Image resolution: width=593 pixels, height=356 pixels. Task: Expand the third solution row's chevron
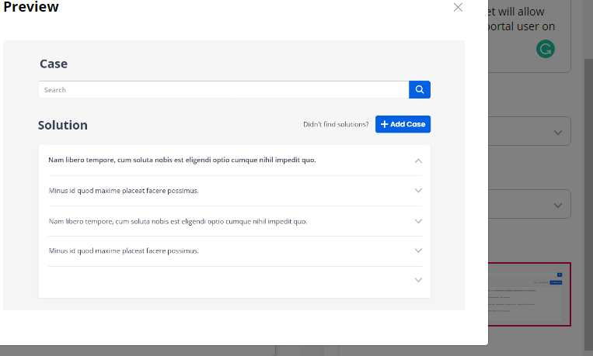tap(418, 221)
